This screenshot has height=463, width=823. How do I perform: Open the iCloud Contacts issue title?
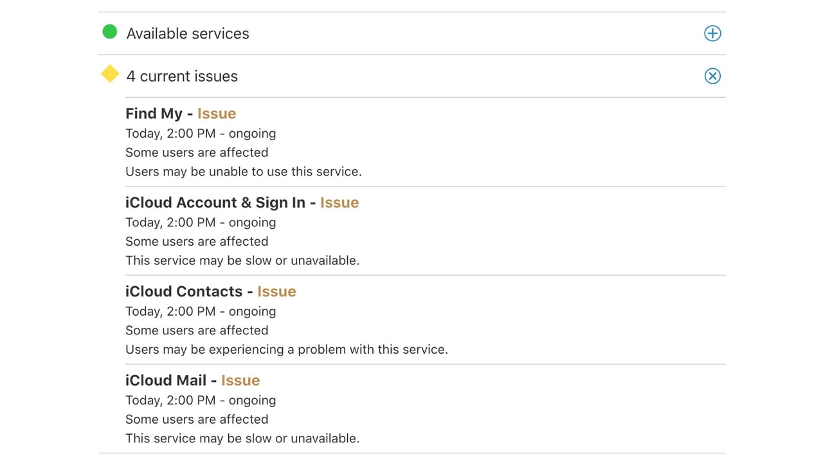183,291
